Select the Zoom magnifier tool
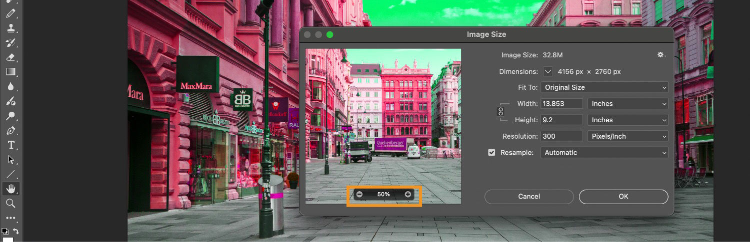Image resolution: width=750 pixels, height=242 pixels. click(10, 204)
